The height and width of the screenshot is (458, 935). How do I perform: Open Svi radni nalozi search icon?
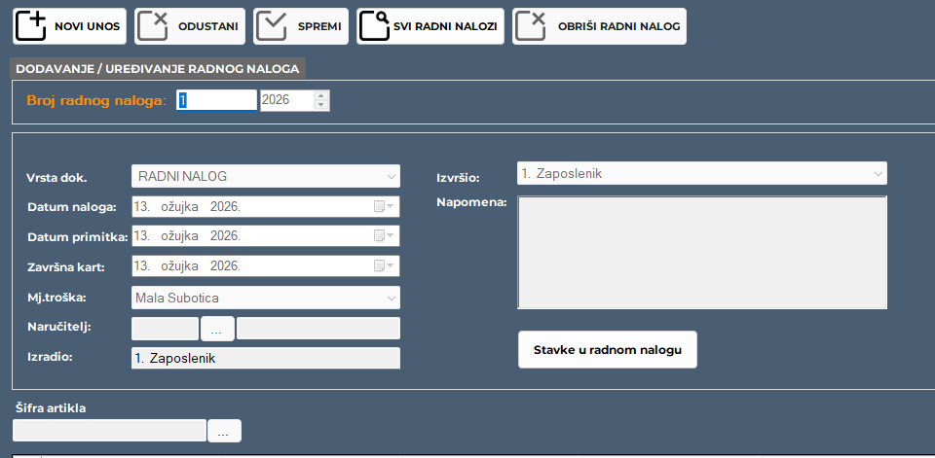coord(374,26)
